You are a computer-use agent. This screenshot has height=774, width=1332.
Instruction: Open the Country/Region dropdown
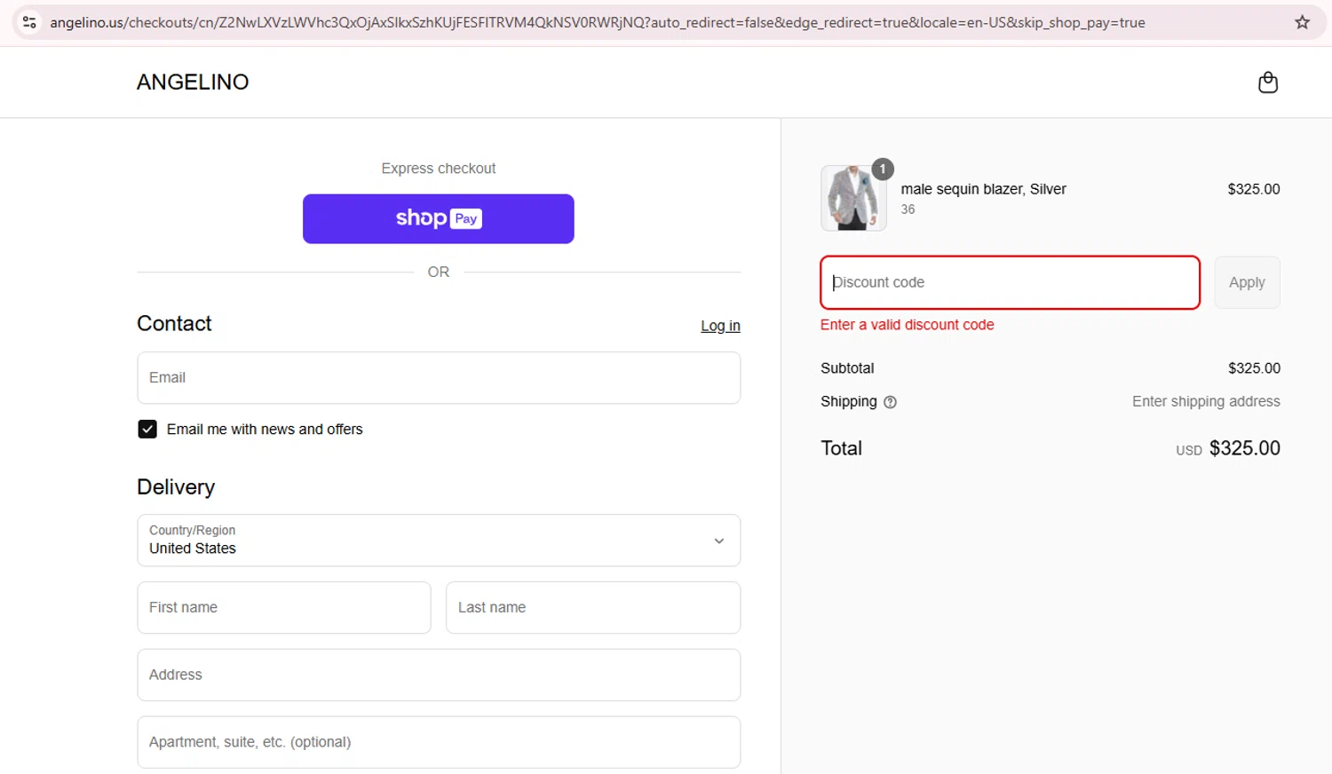point(439,541)
